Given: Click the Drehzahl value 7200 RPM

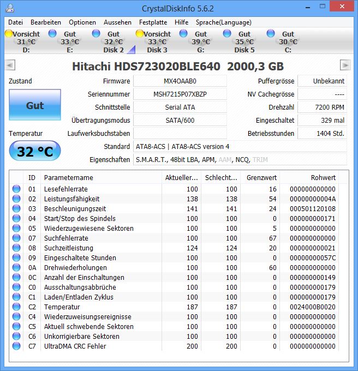Looking at the screenshot, I should pos(323,107).
